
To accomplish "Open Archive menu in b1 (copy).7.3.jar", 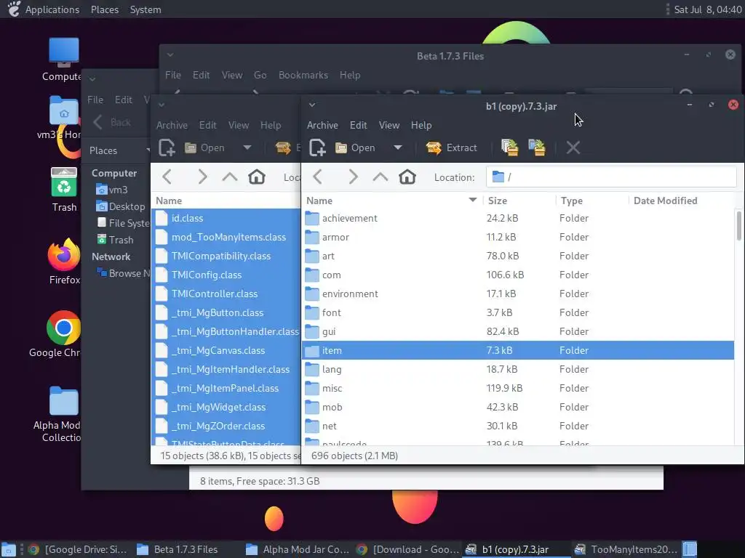I will point(322,125).
